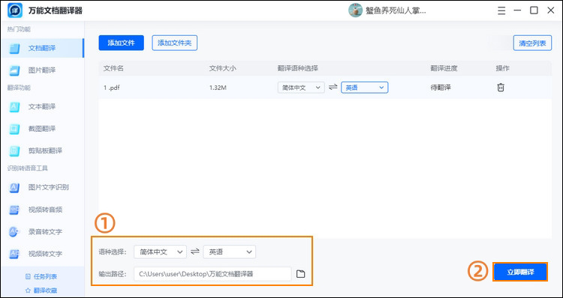563x298 pixels.
Task: Click the 添加文件夹 button
Action: (174, 43)
